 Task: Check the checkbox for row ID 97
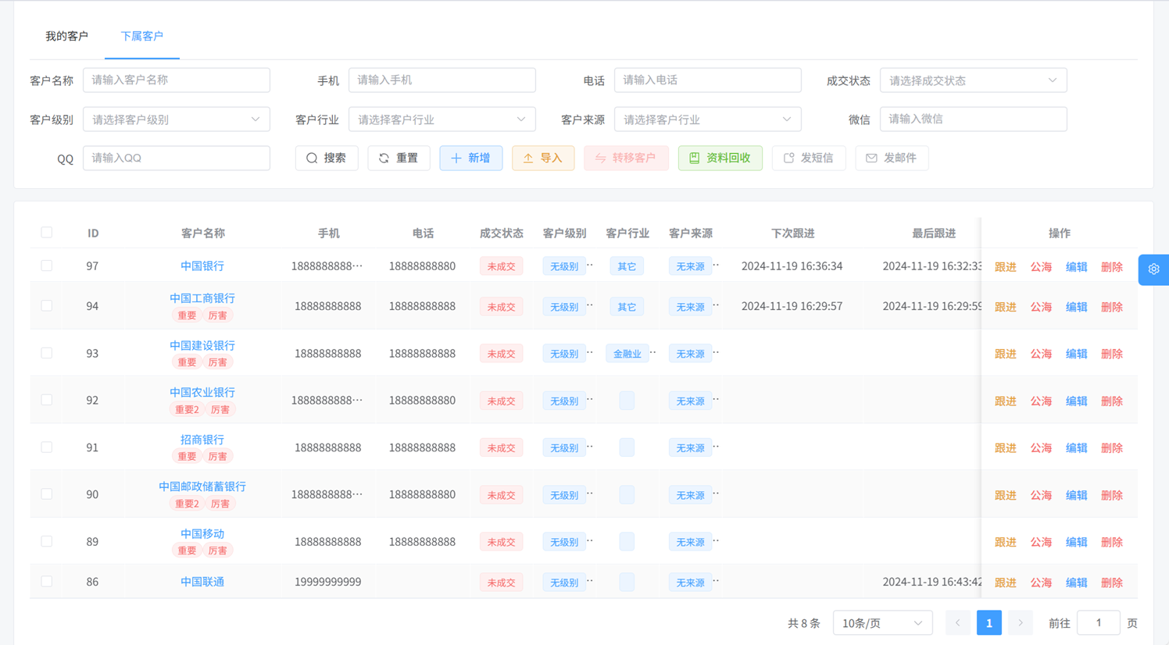pos(47,265)
